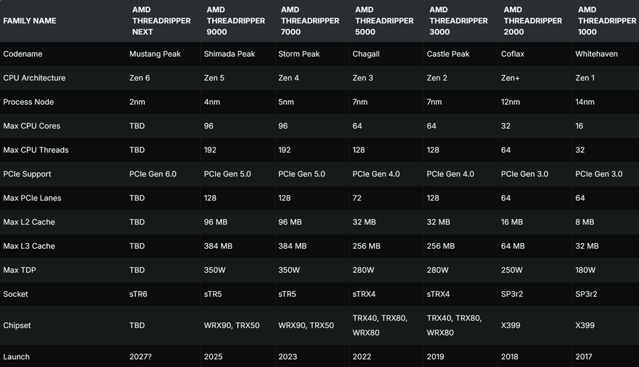
Task: Click the Storm Peak cell
Action: (299, 54)
